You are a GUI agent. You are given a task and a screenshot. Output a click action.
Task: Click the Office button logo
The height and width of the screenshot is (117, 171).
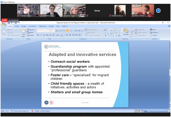[4, 24]
